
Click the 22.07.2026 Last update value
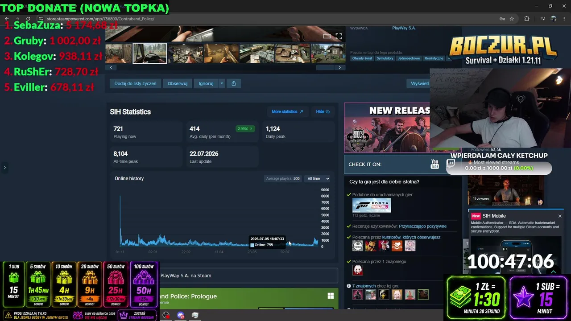204,154
